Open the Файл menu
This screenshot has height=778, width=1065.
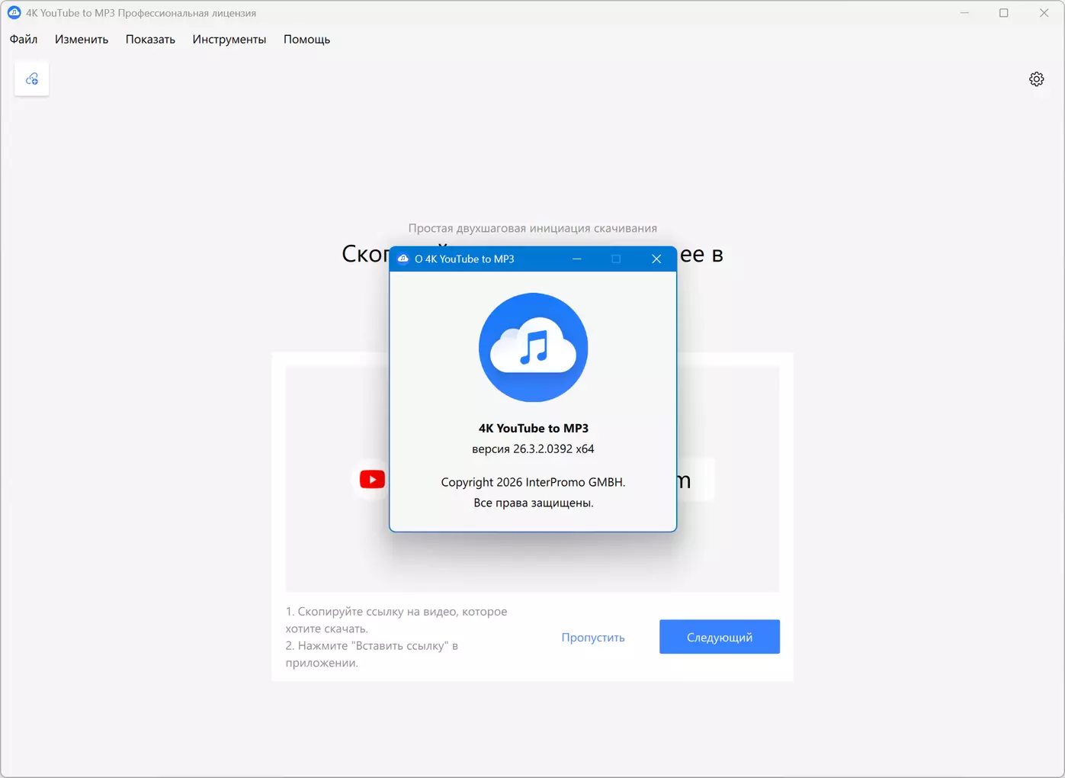point(24,39)
